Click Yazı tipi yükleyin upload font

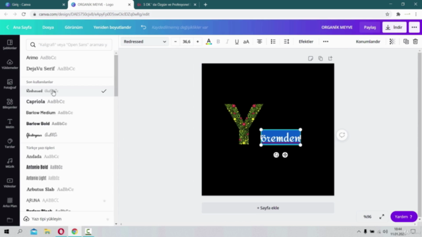(x=46, y=219)
